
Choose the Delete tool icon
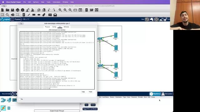[x=12, y=15]
